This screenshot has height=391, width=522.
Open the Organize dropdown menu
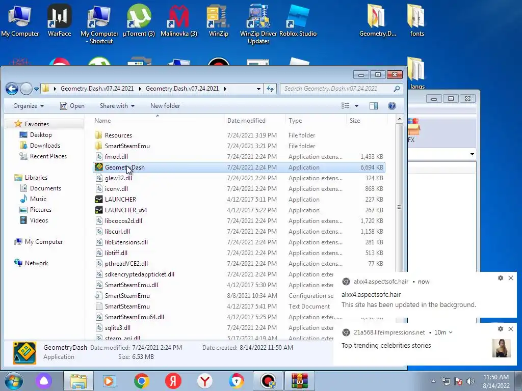29,106
